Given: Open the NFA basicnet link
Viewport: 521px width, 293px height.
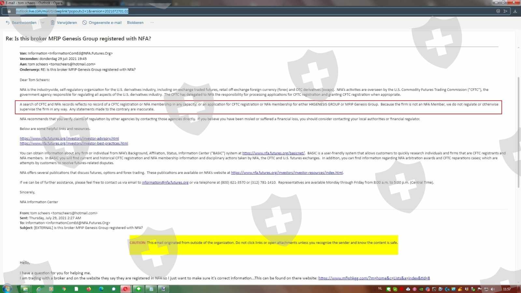Looking at the screenshot, I should point(273,153).
